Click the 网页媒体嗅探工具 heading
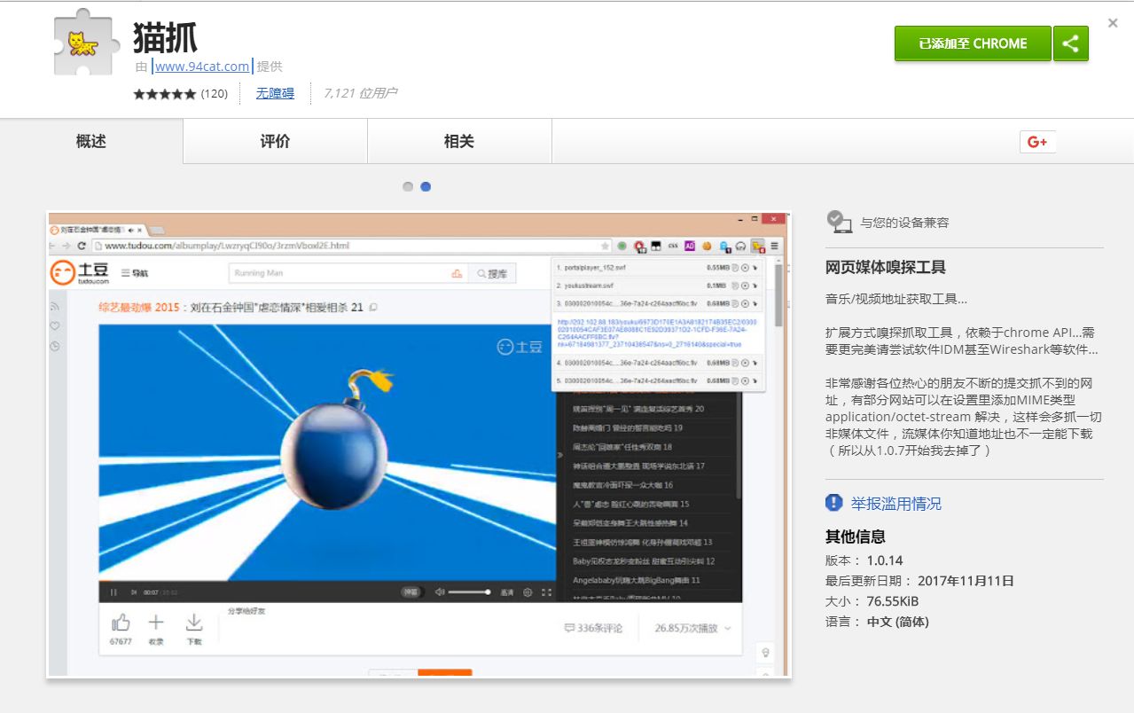 pyautogui.click(x=886, y=267)
